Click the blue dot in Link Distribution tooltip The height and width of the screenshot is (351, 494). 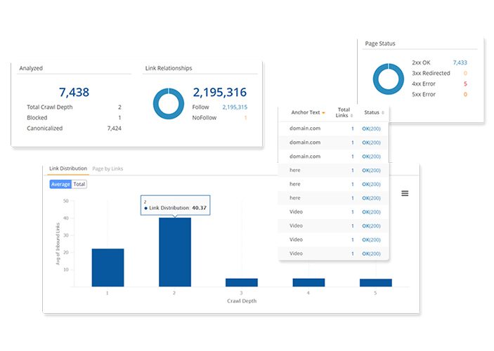click(x=146, y=208)
